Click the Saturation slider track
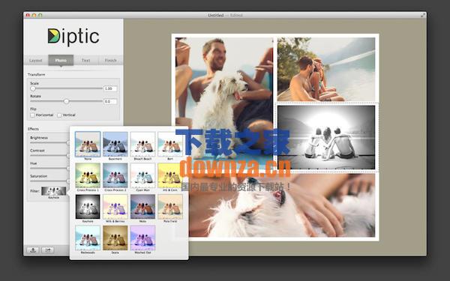Image resolution: width=450 pixels, height=281 pixels. click(49, 181)
